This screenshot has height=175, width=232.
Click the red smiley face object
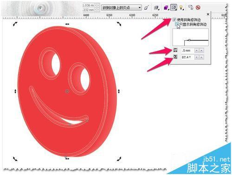click(x=68, y=91)
